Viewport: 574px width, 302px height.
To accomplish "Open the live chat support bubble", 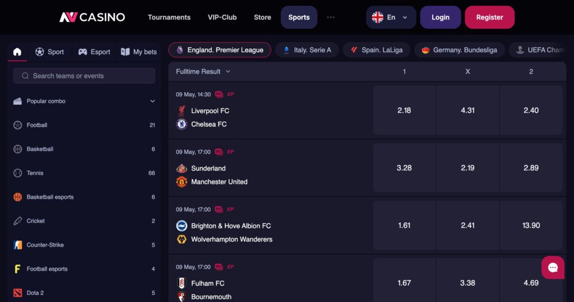I will click(553, 268).
